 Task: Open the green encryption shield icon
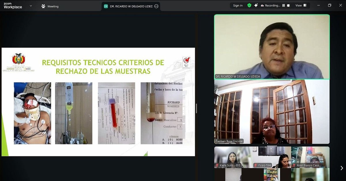click(x=249, y=5)
